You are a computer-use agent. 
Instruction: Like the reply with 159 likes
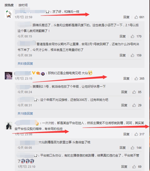[x=132, y=55]
